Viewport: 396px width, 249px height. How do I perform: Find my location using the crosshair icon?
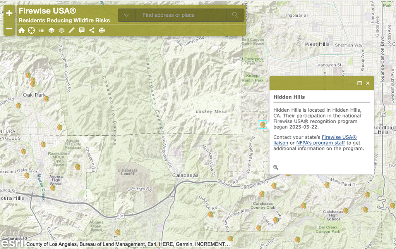(x=31, y=30)
